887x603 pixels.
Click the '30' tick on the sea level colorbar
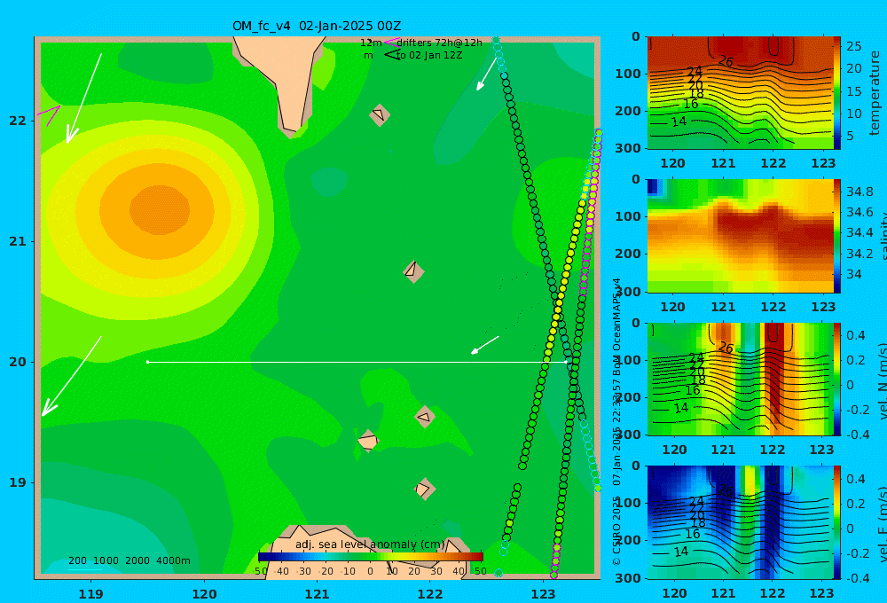tap(436, 571)
